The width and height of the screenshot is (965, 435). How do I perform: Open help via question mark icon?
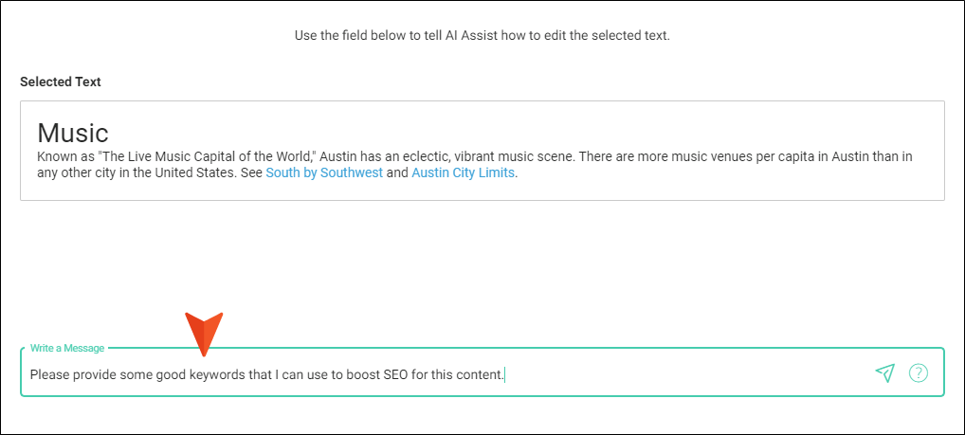tap(919, 372)
